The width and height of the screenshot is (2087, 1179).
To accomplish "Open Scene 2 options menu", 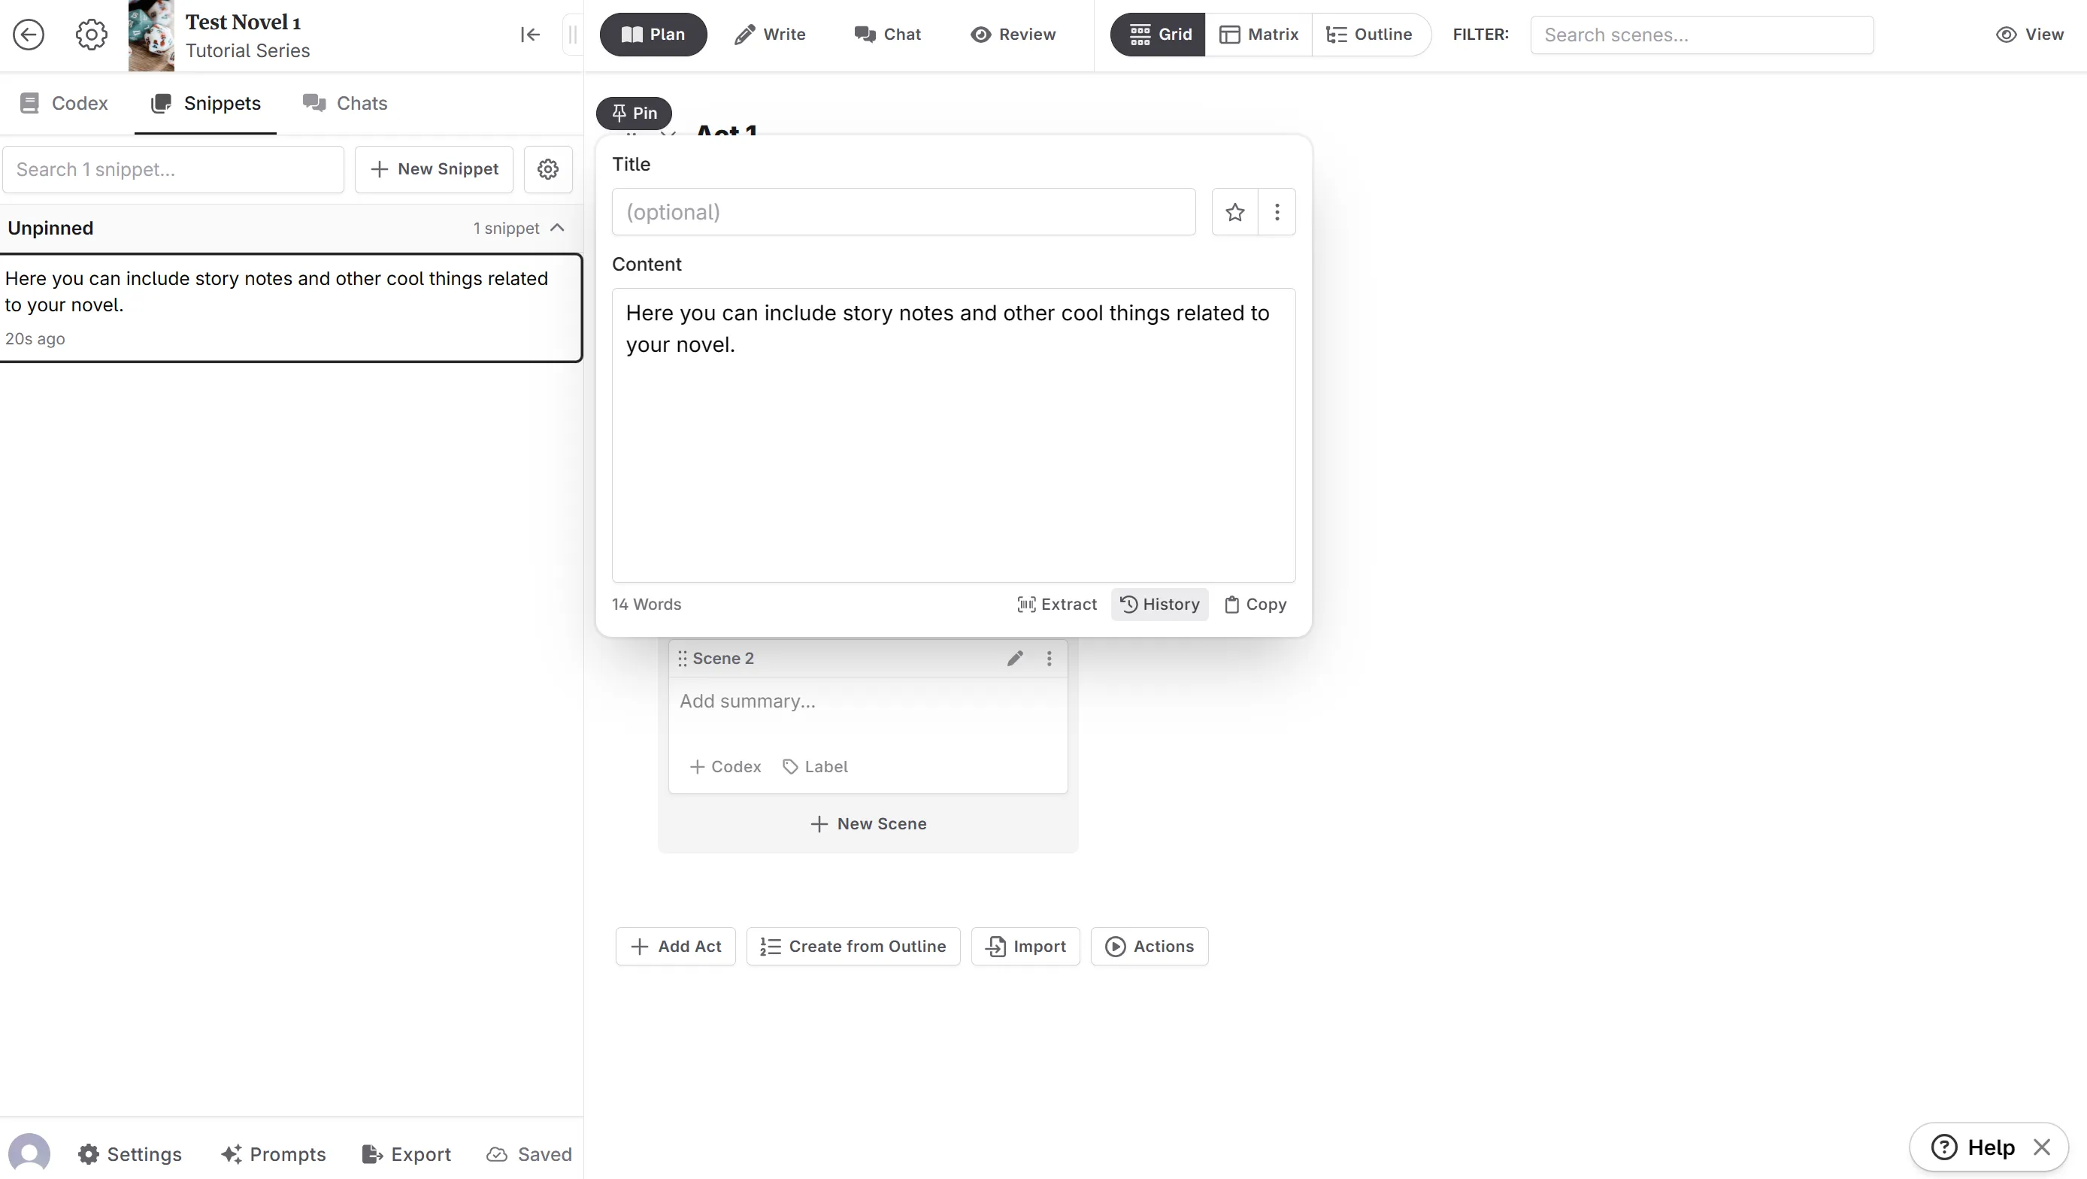I will click(1050, 658).
